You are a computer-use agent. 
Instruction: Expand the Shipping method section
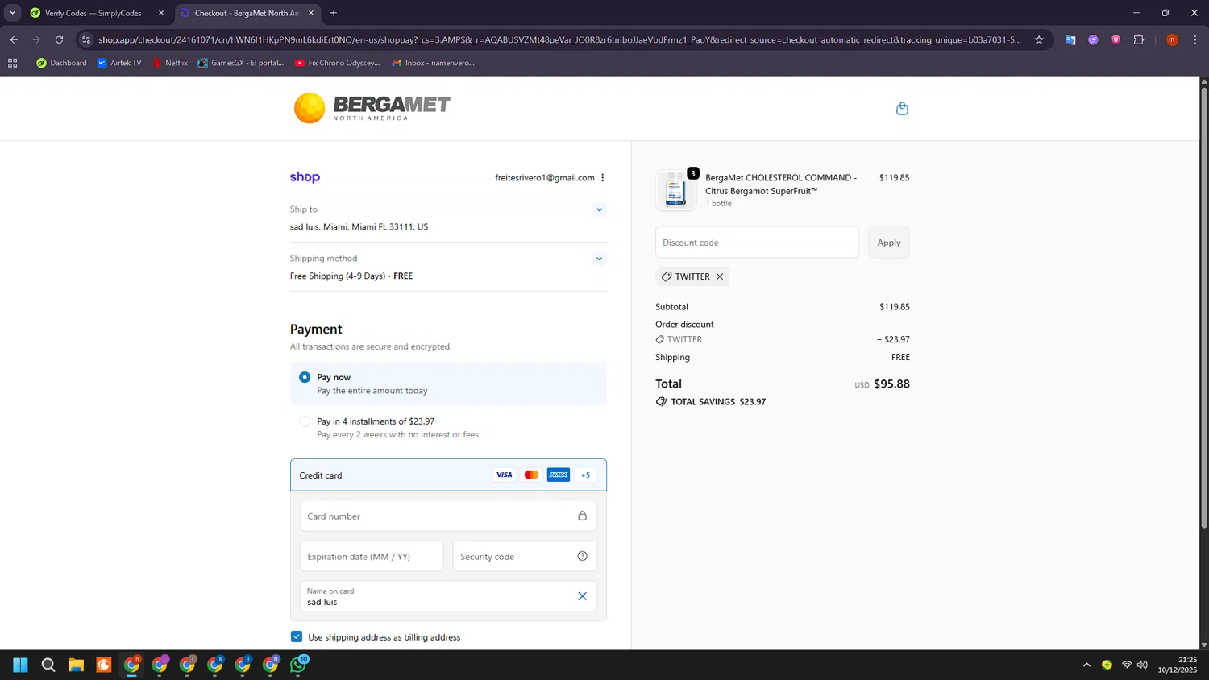599,259
